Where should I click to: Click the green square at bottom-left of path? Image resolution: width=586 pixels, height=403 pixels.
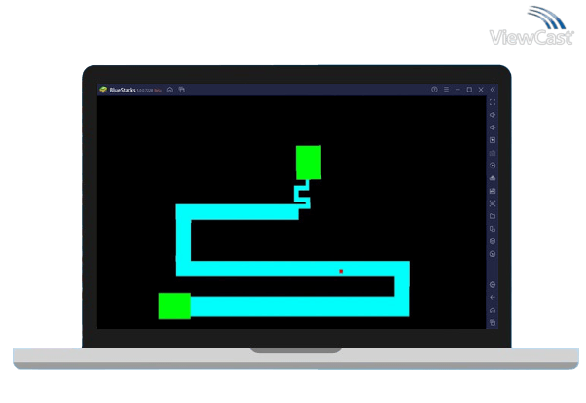174,307
